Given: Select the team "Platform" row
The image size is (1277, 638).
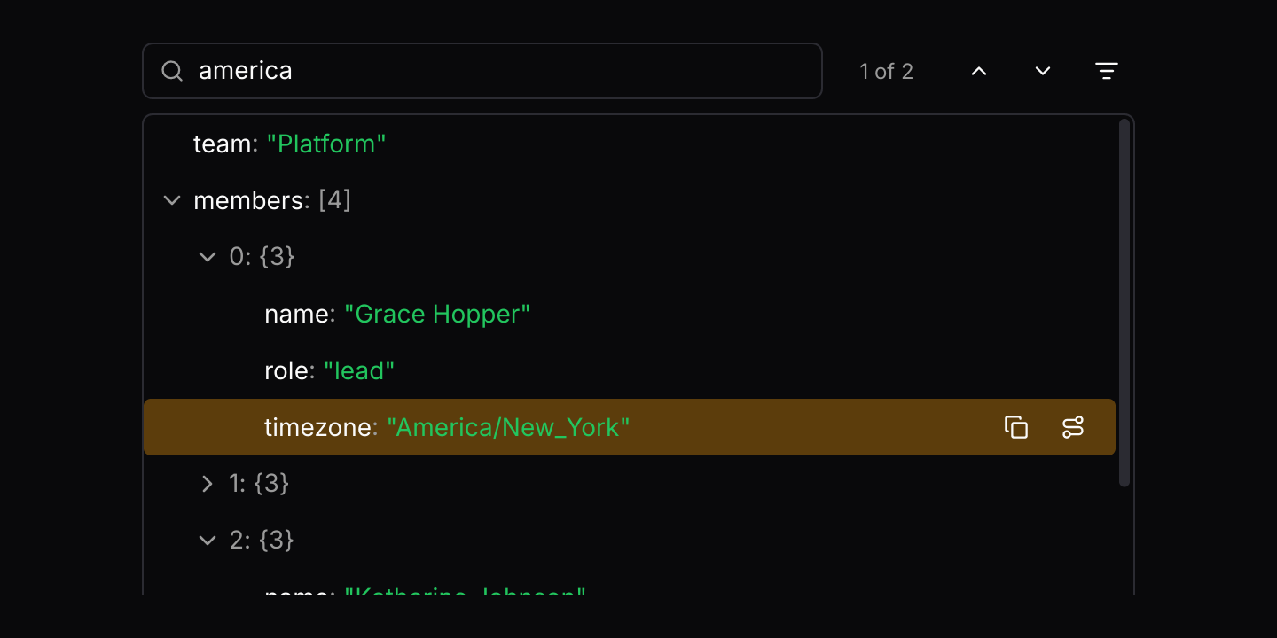Looking at the screenshot, I should [630, 144].
